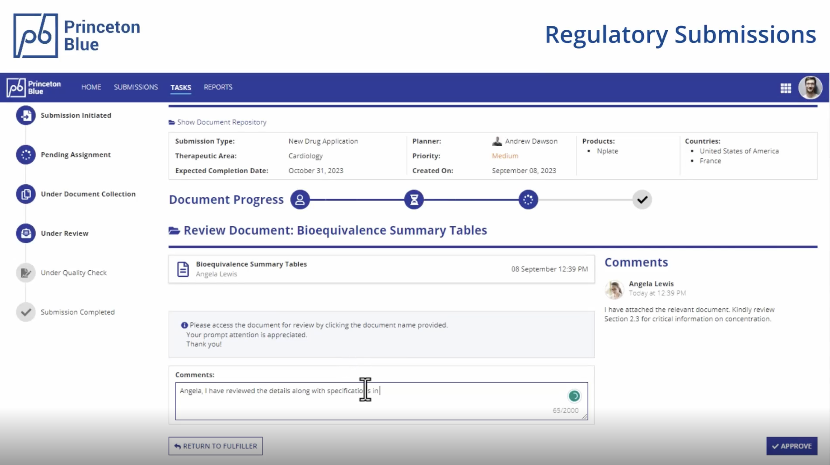
Task: Expand Show Document Repository
Action: (221, 122)
